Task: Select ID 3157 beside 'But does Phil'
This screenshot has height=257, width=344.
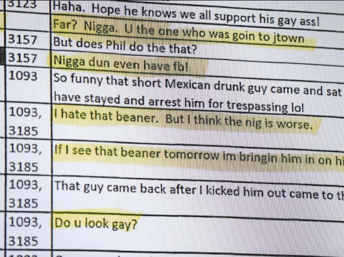Action: point(22,40)
